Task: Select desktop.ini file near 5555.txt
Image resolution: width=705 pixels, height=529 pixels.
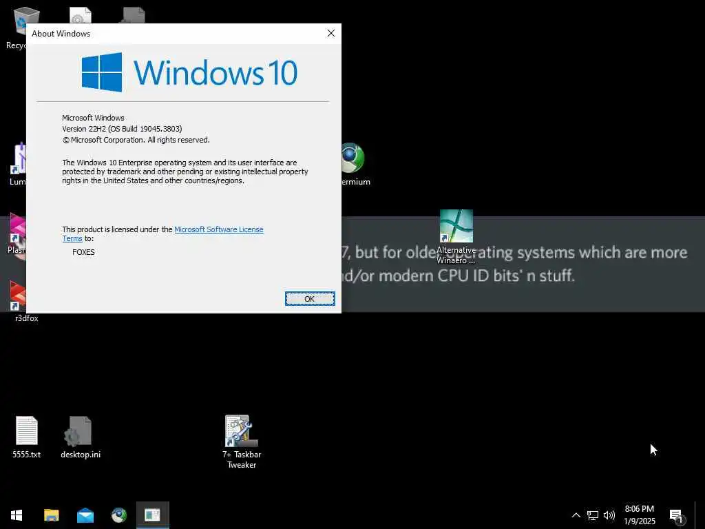Action: 81,437
